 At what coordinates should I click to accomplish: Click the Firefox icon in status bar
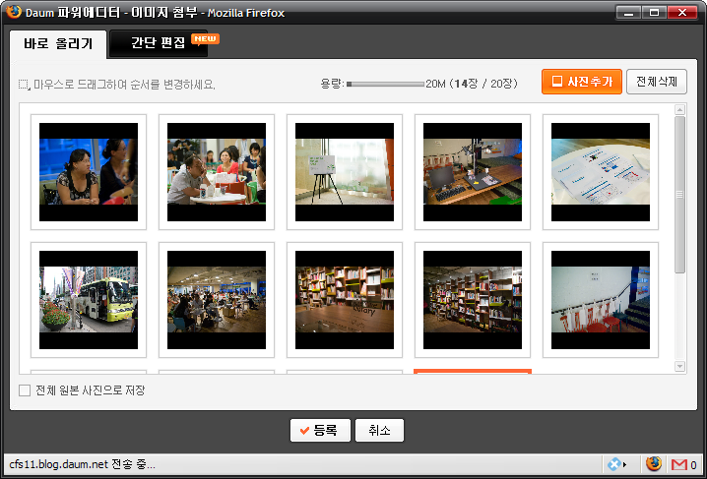654,463
